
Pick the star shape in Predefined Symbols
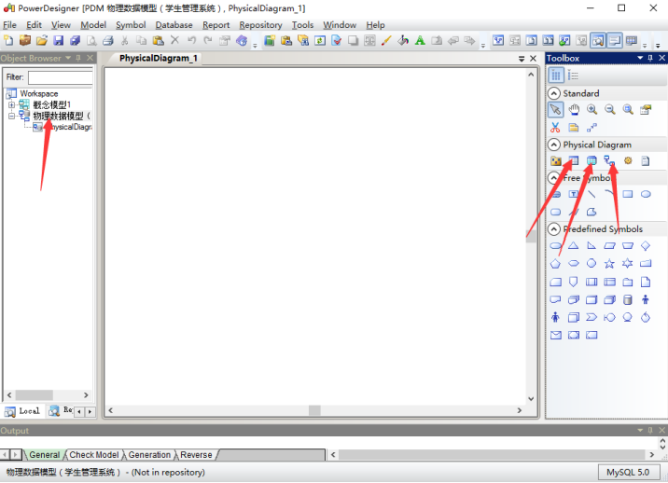[x=609, y=264]
